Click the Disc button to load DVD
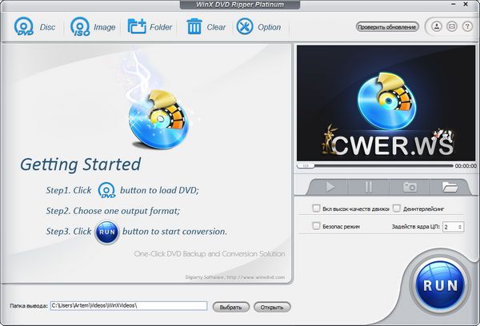This screenshot has height=326, width=480. tap(34, 27)
